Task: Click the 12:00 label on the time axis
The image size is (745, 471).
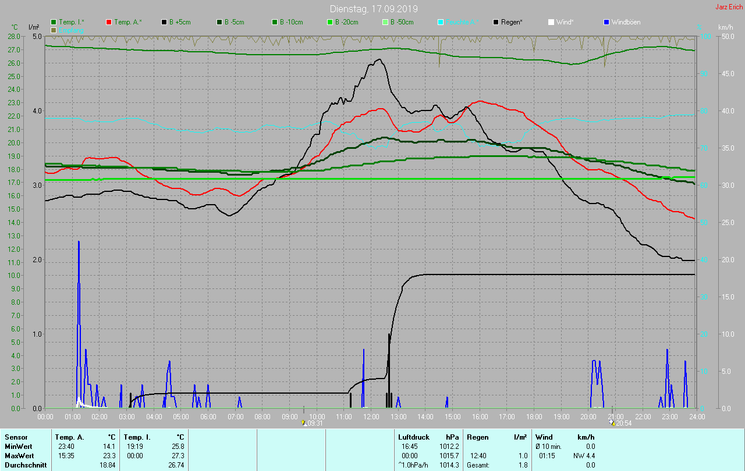Action: [371, 417]
